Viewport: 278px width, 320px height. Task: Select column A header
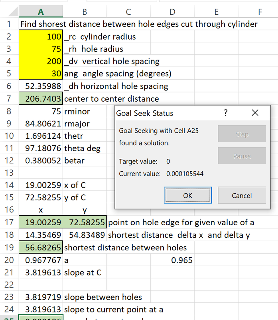click(41, 12)
